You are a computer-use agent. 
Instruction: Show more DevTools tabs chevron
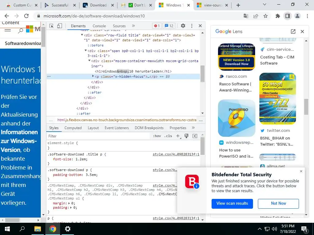point(134,26)
